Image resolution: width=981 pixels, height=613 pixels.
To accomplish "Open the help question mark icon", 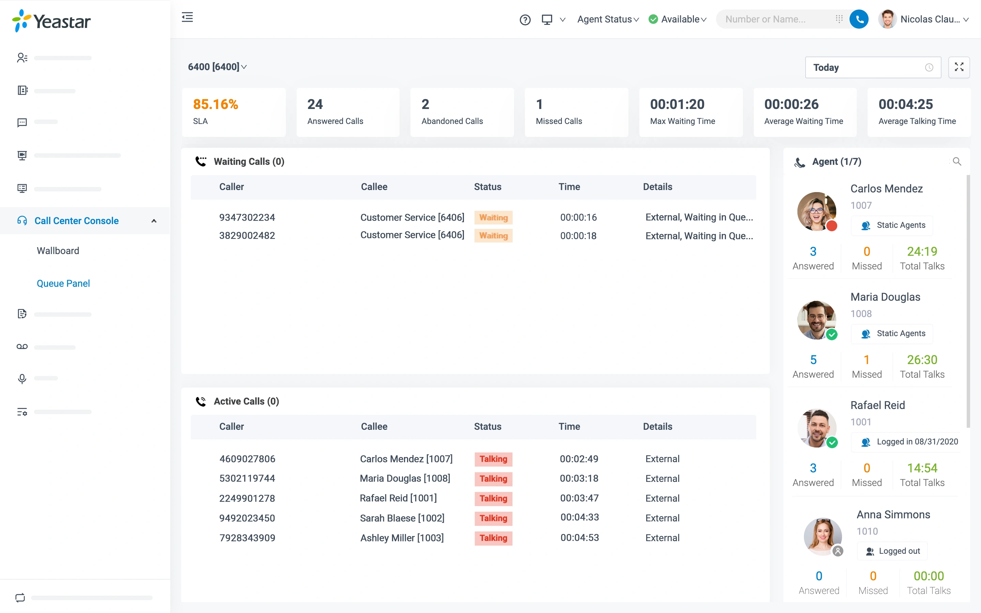I will [x=525, y=19].
